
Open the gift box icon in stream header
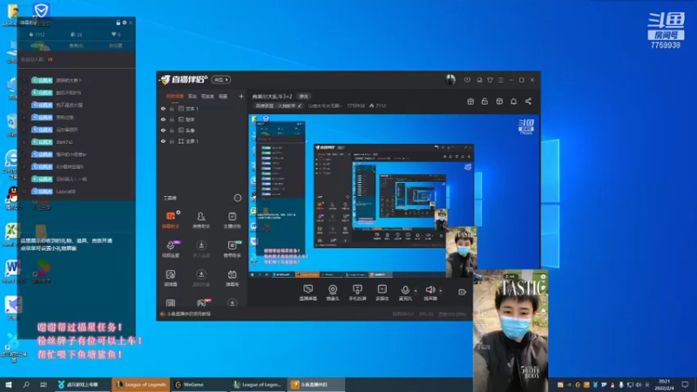470,101
